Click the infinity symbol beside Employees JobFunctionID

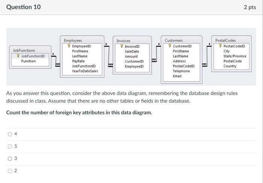coord(58,64)
